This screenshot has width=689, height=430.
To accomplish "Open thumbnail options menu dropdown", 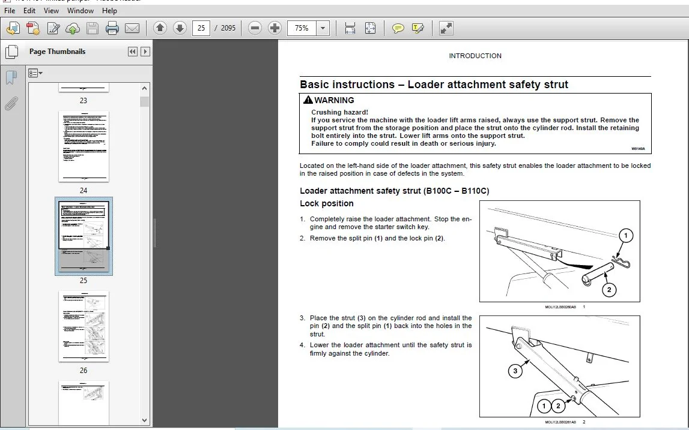I will click(35, 73).
